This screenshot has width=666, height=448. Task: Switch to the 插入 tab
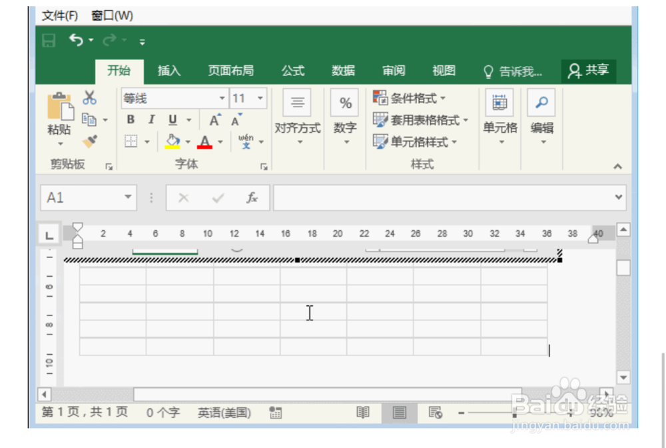click(169, 71)
